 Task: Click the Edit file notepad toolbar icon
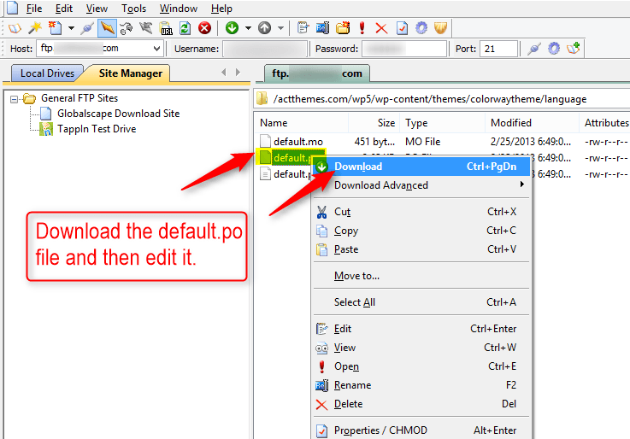pos(303,28)
